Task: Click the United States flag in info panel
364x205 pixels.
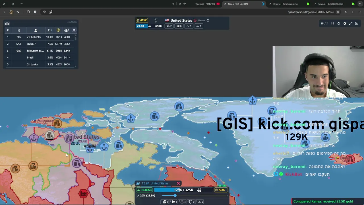Action: (167, 20)
